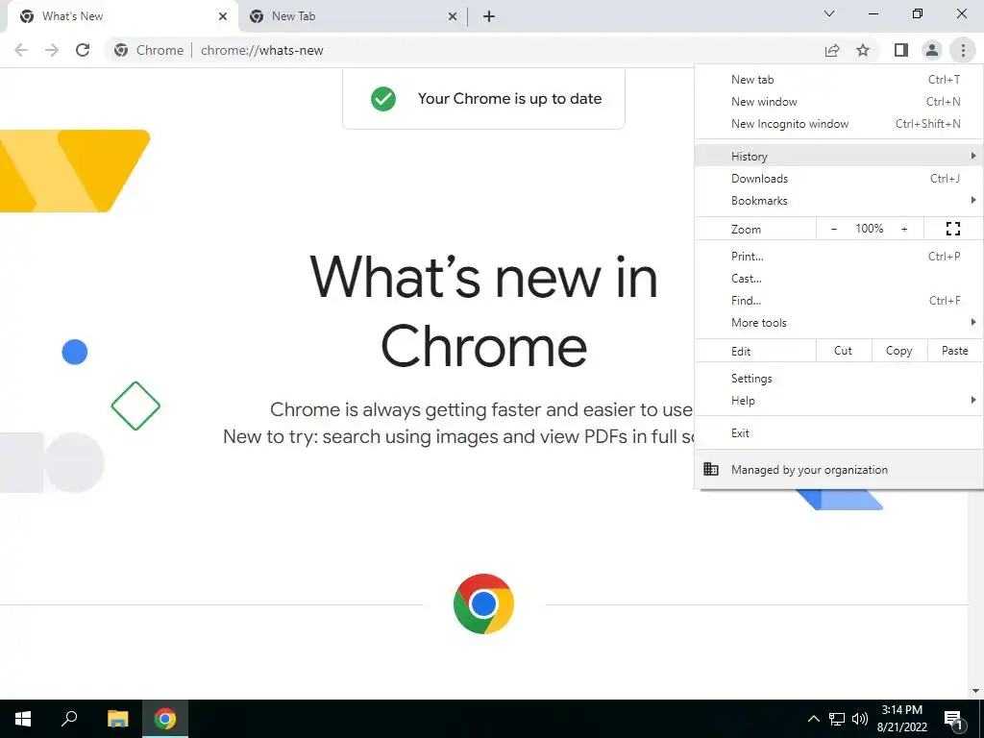Click the managed organization building icon

coord(711,469)
